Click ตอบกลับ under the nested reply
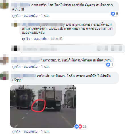Viewport: 125px width, 136px height. click(40, 39)
